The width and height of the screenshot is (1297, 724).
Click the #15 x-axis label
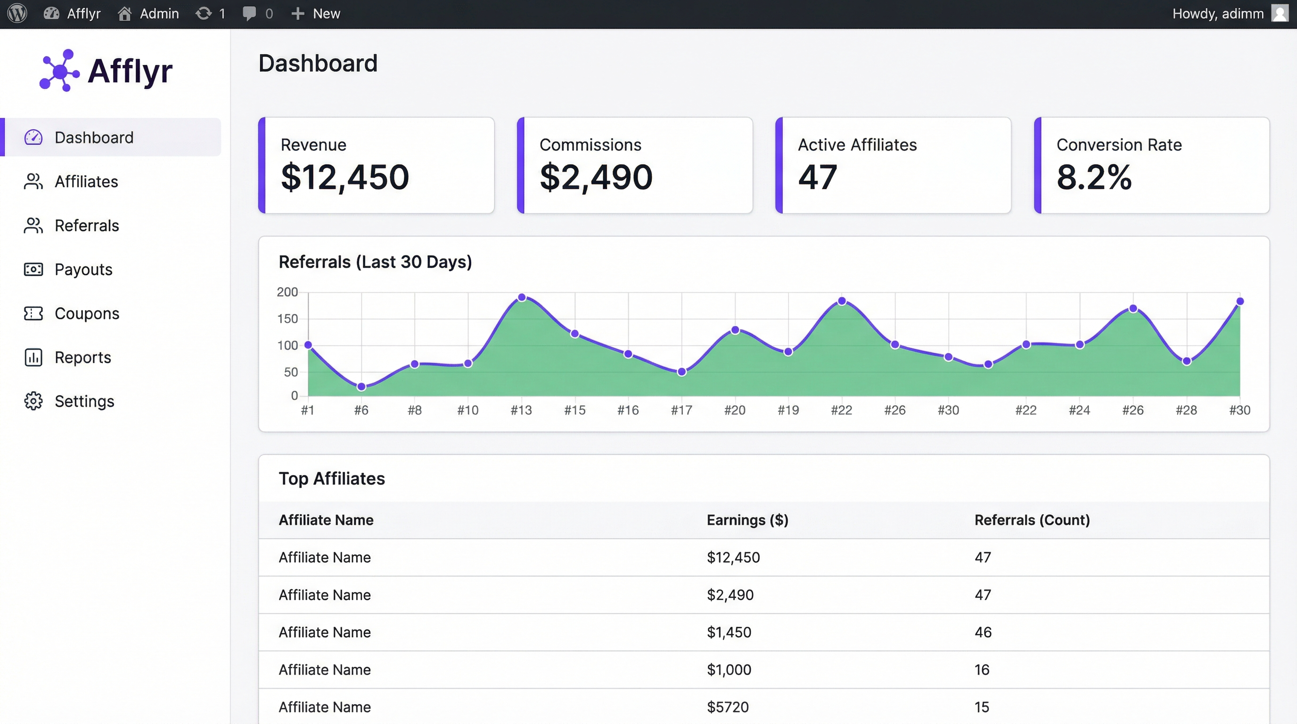click(575, 411)
